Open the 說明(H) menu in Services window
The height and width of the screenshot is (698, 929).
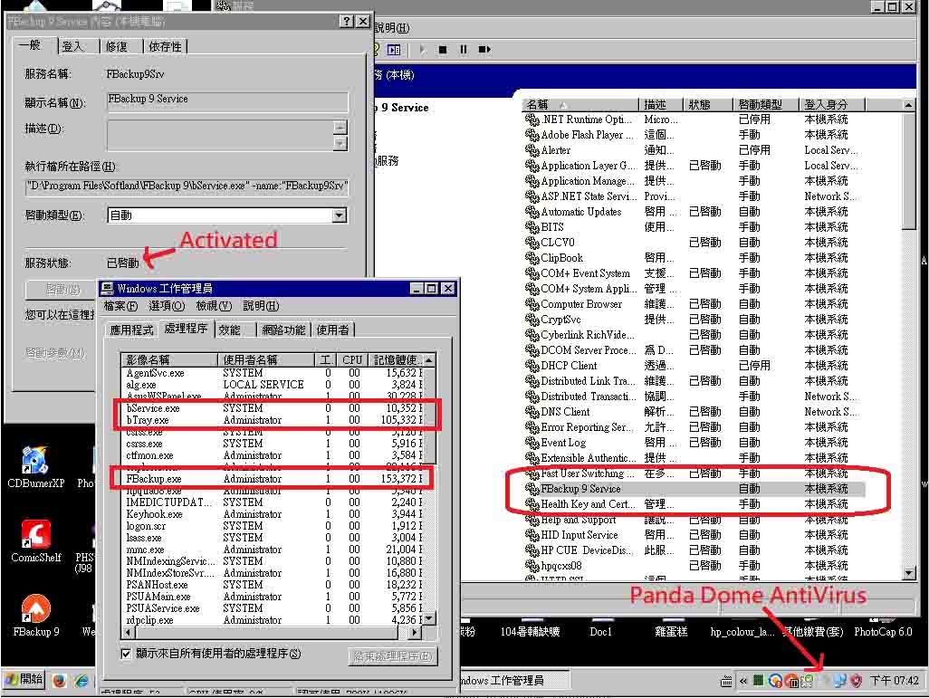(x=391, y=28)
